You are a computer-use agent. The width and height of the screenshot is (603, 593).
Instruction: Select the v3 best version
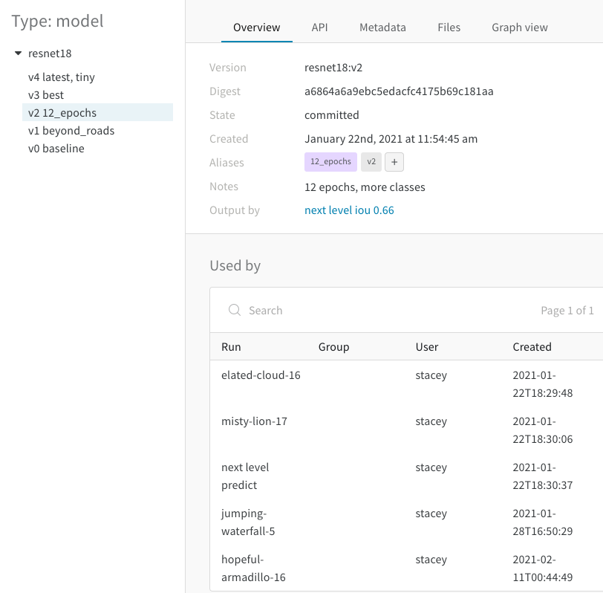pyautogui.click(x=46, y=94)
